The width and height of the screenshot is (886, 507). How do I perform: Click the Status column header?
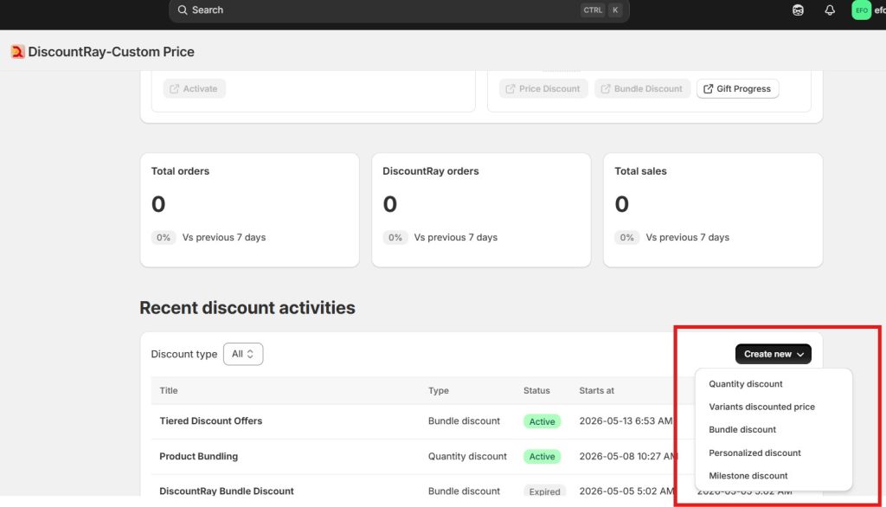536,390
